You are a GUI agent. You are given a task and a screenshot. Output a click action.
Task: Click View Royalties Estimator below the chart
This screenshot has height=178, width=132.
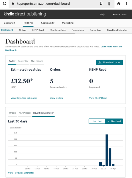tap(21, 173)
